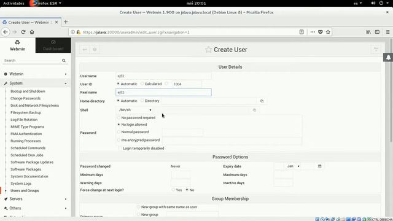Select Normal password option
Screen dimensions: 393x221
coord(119,132)
